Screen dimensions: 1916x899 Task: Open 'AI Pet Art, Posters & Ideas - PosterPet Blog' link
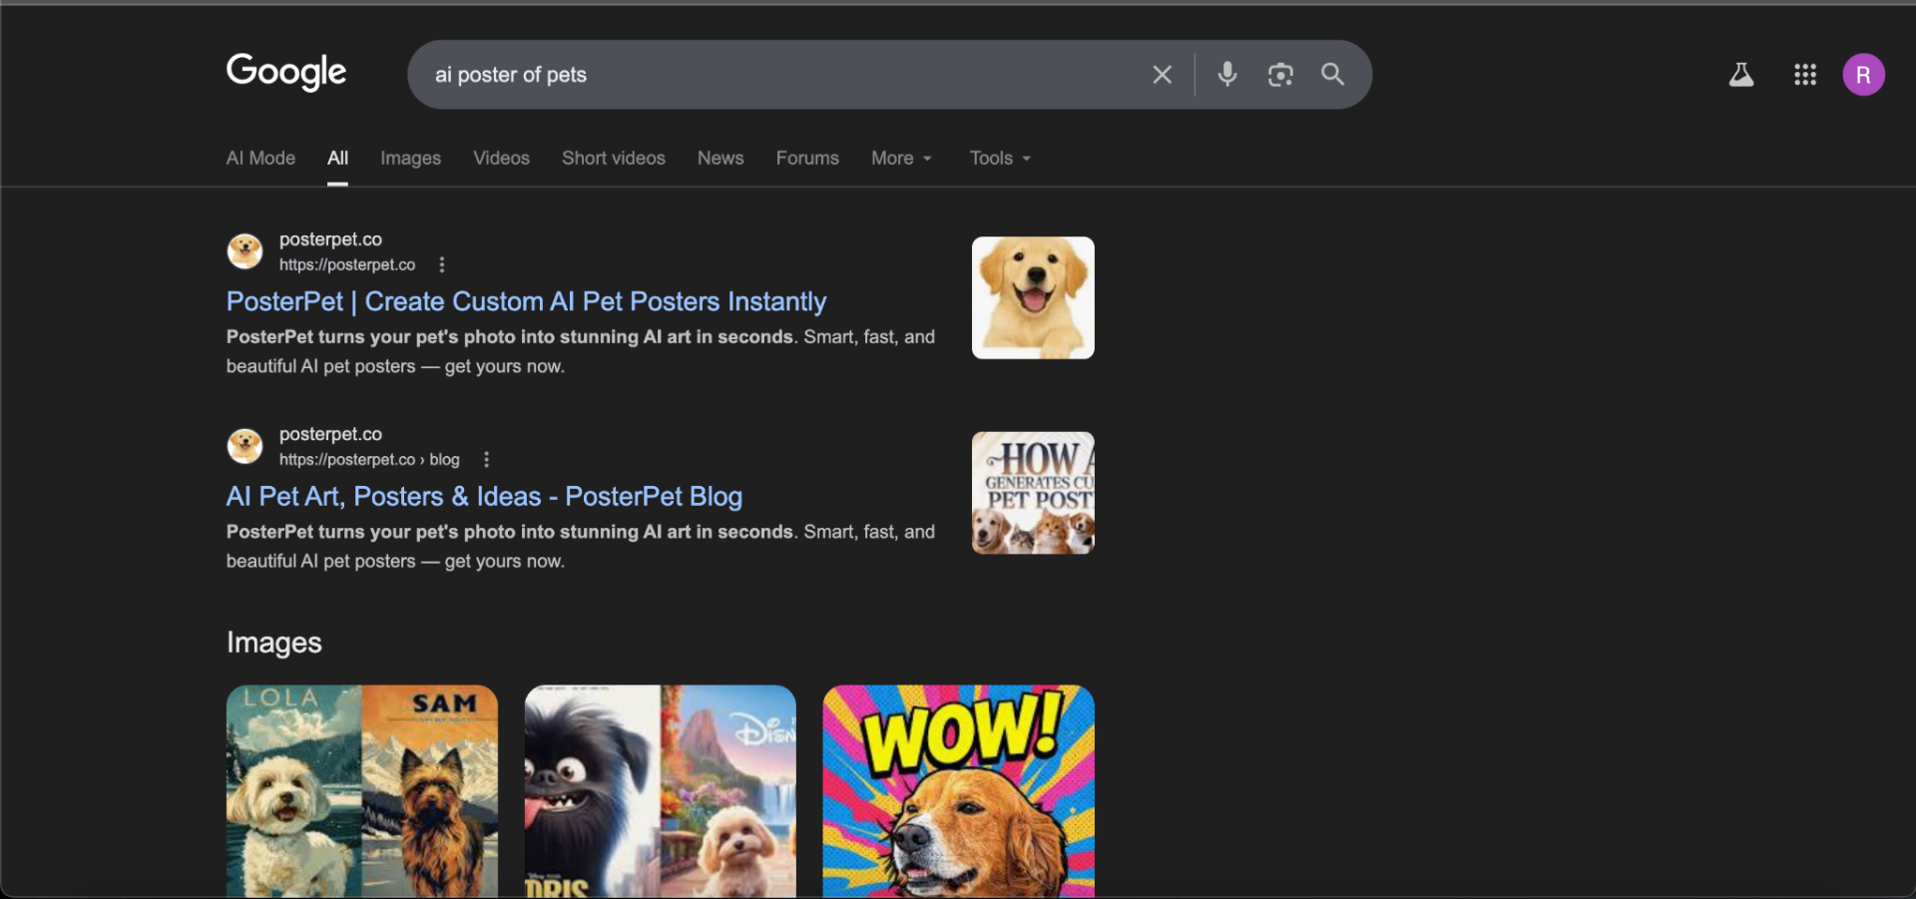click(484, 496)
